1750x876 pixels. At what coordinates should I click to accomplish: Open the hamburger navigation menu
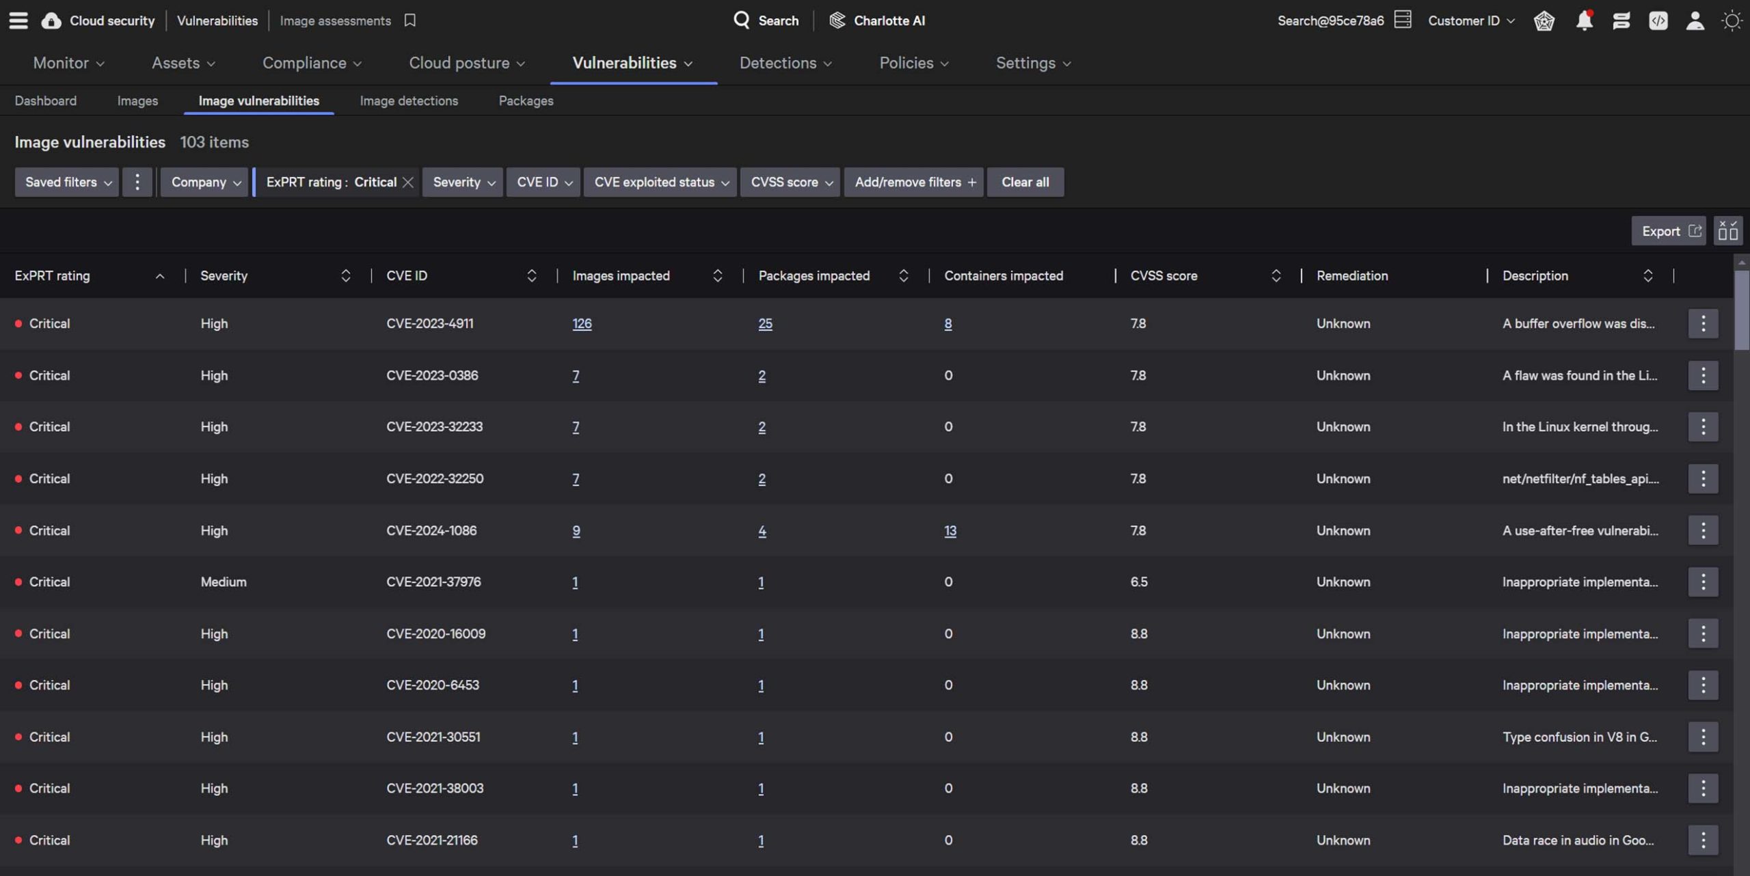tap(18, 20)
